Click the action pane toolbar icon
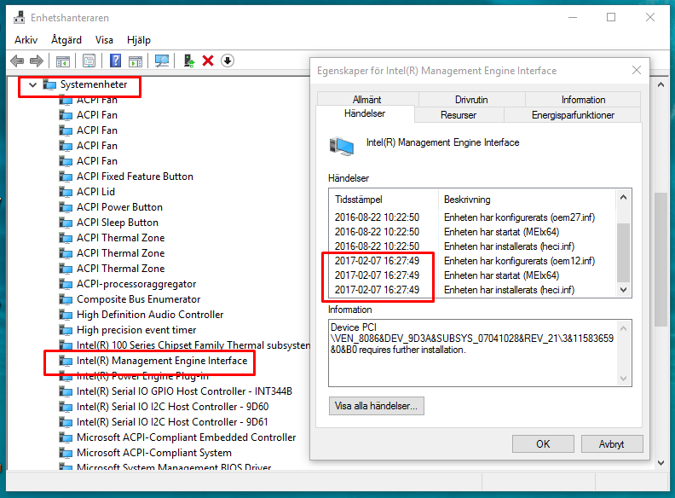This screenshot has width=675, height=498. [x=136, y=61]
